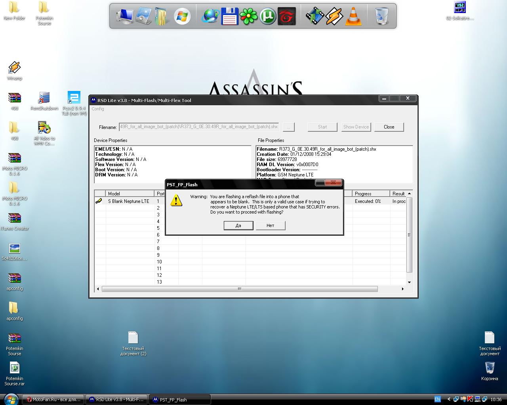Click the USB connector icon in device row
Viewport: 507px width, 405px height.
click(x=99, y=201)
